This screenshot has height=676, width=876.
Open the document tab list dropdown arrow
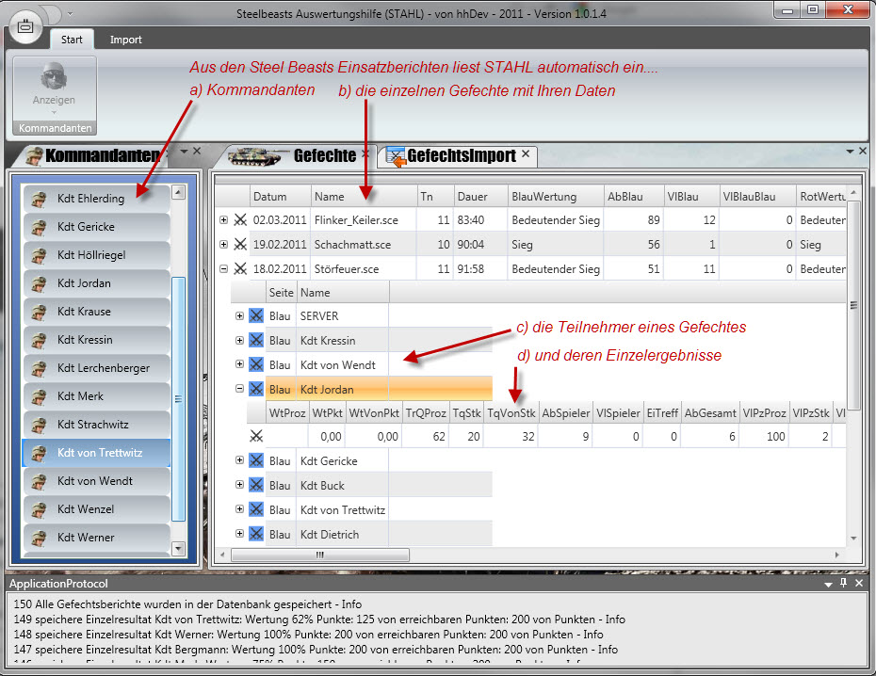pyautogui.click(x=849, y=152)
